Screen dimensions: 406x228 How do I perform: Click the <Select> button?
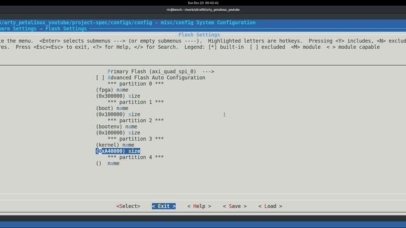tap(128, 206)
